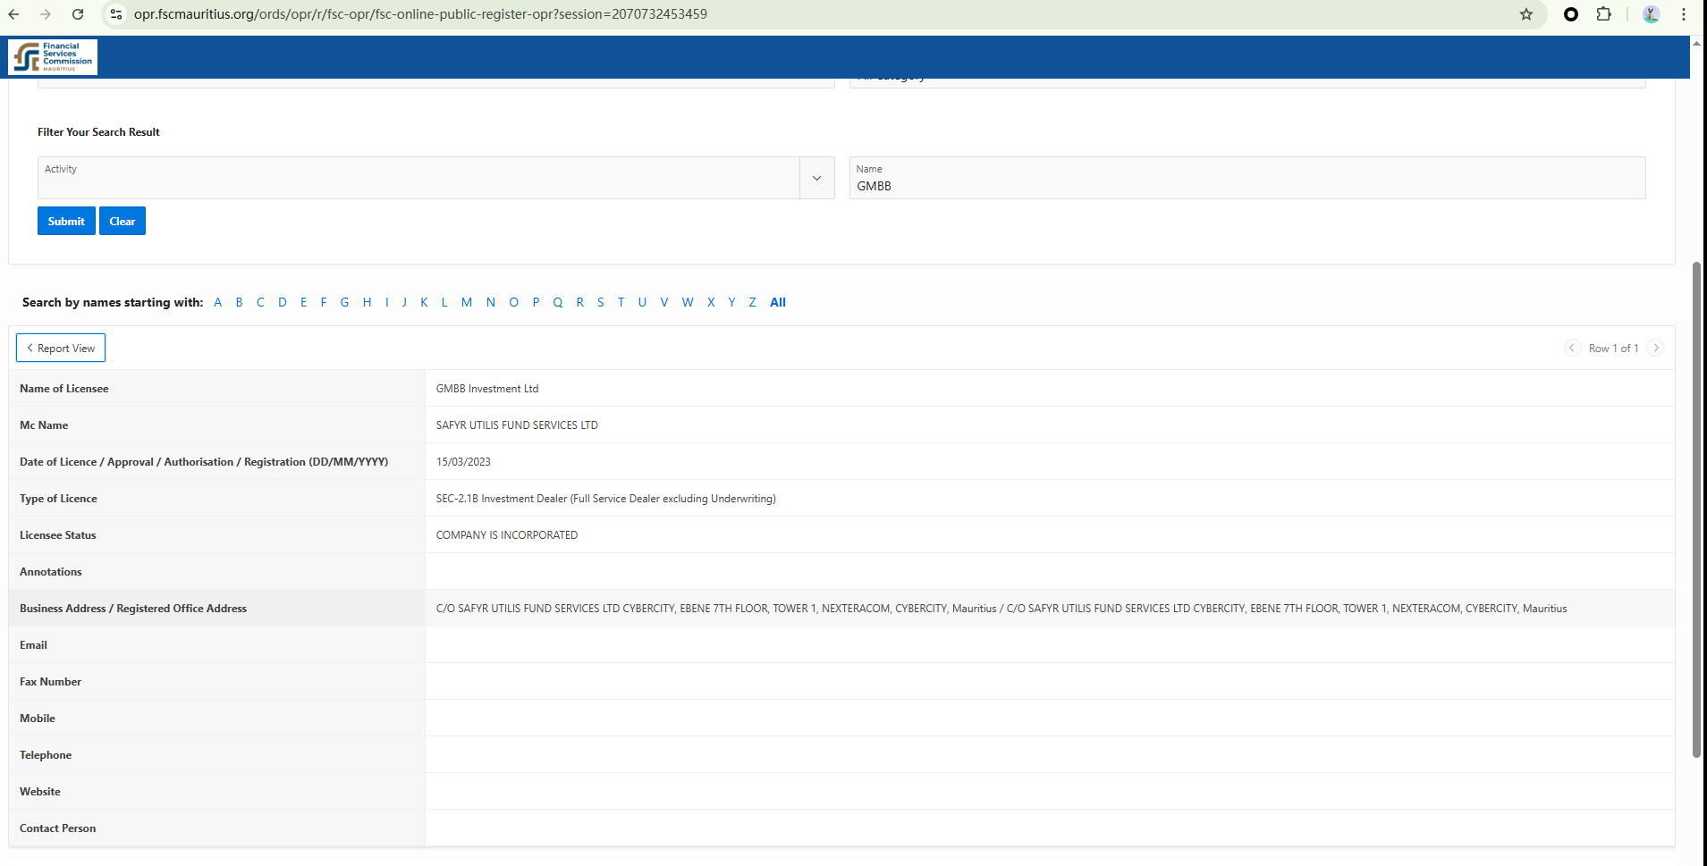Go to the previous row arrow
The height and width of the screenshot is (866, 1707).
[x=1572, y=348]
